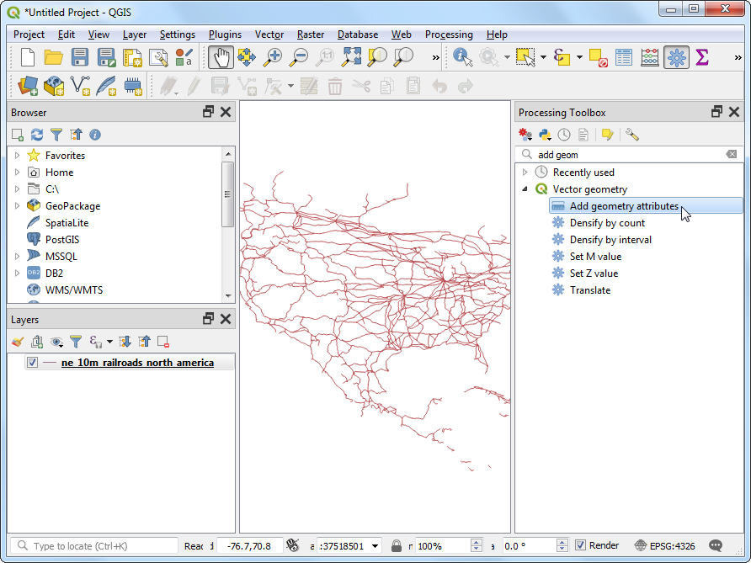Image resolution: width=751 pixels, height=563 pixels.
Task: Toggle the Render checkbox in status bar
Action: [x=580, y=545]
